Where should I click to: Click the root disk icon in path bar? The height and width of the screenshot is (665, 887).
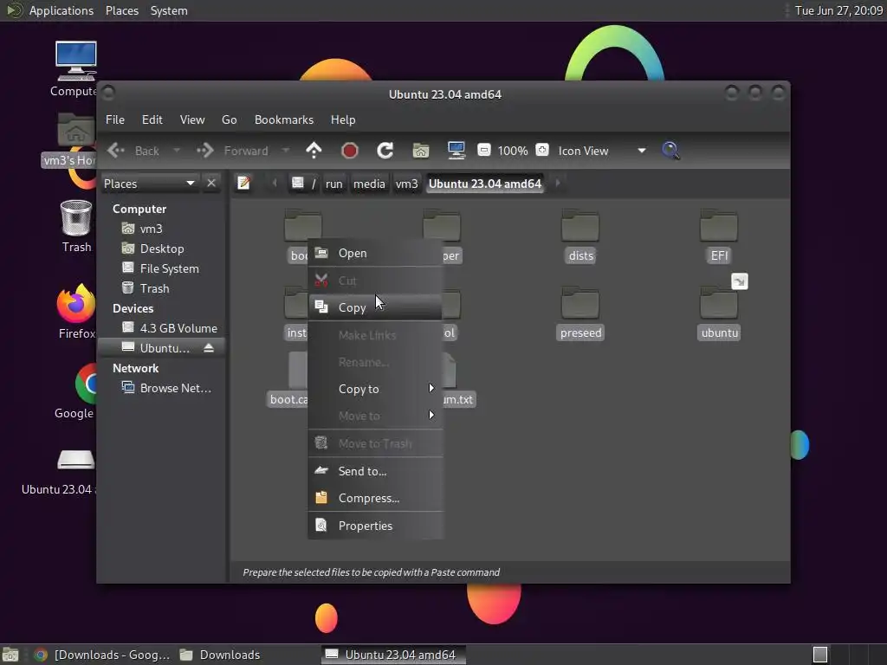(298, 184)
